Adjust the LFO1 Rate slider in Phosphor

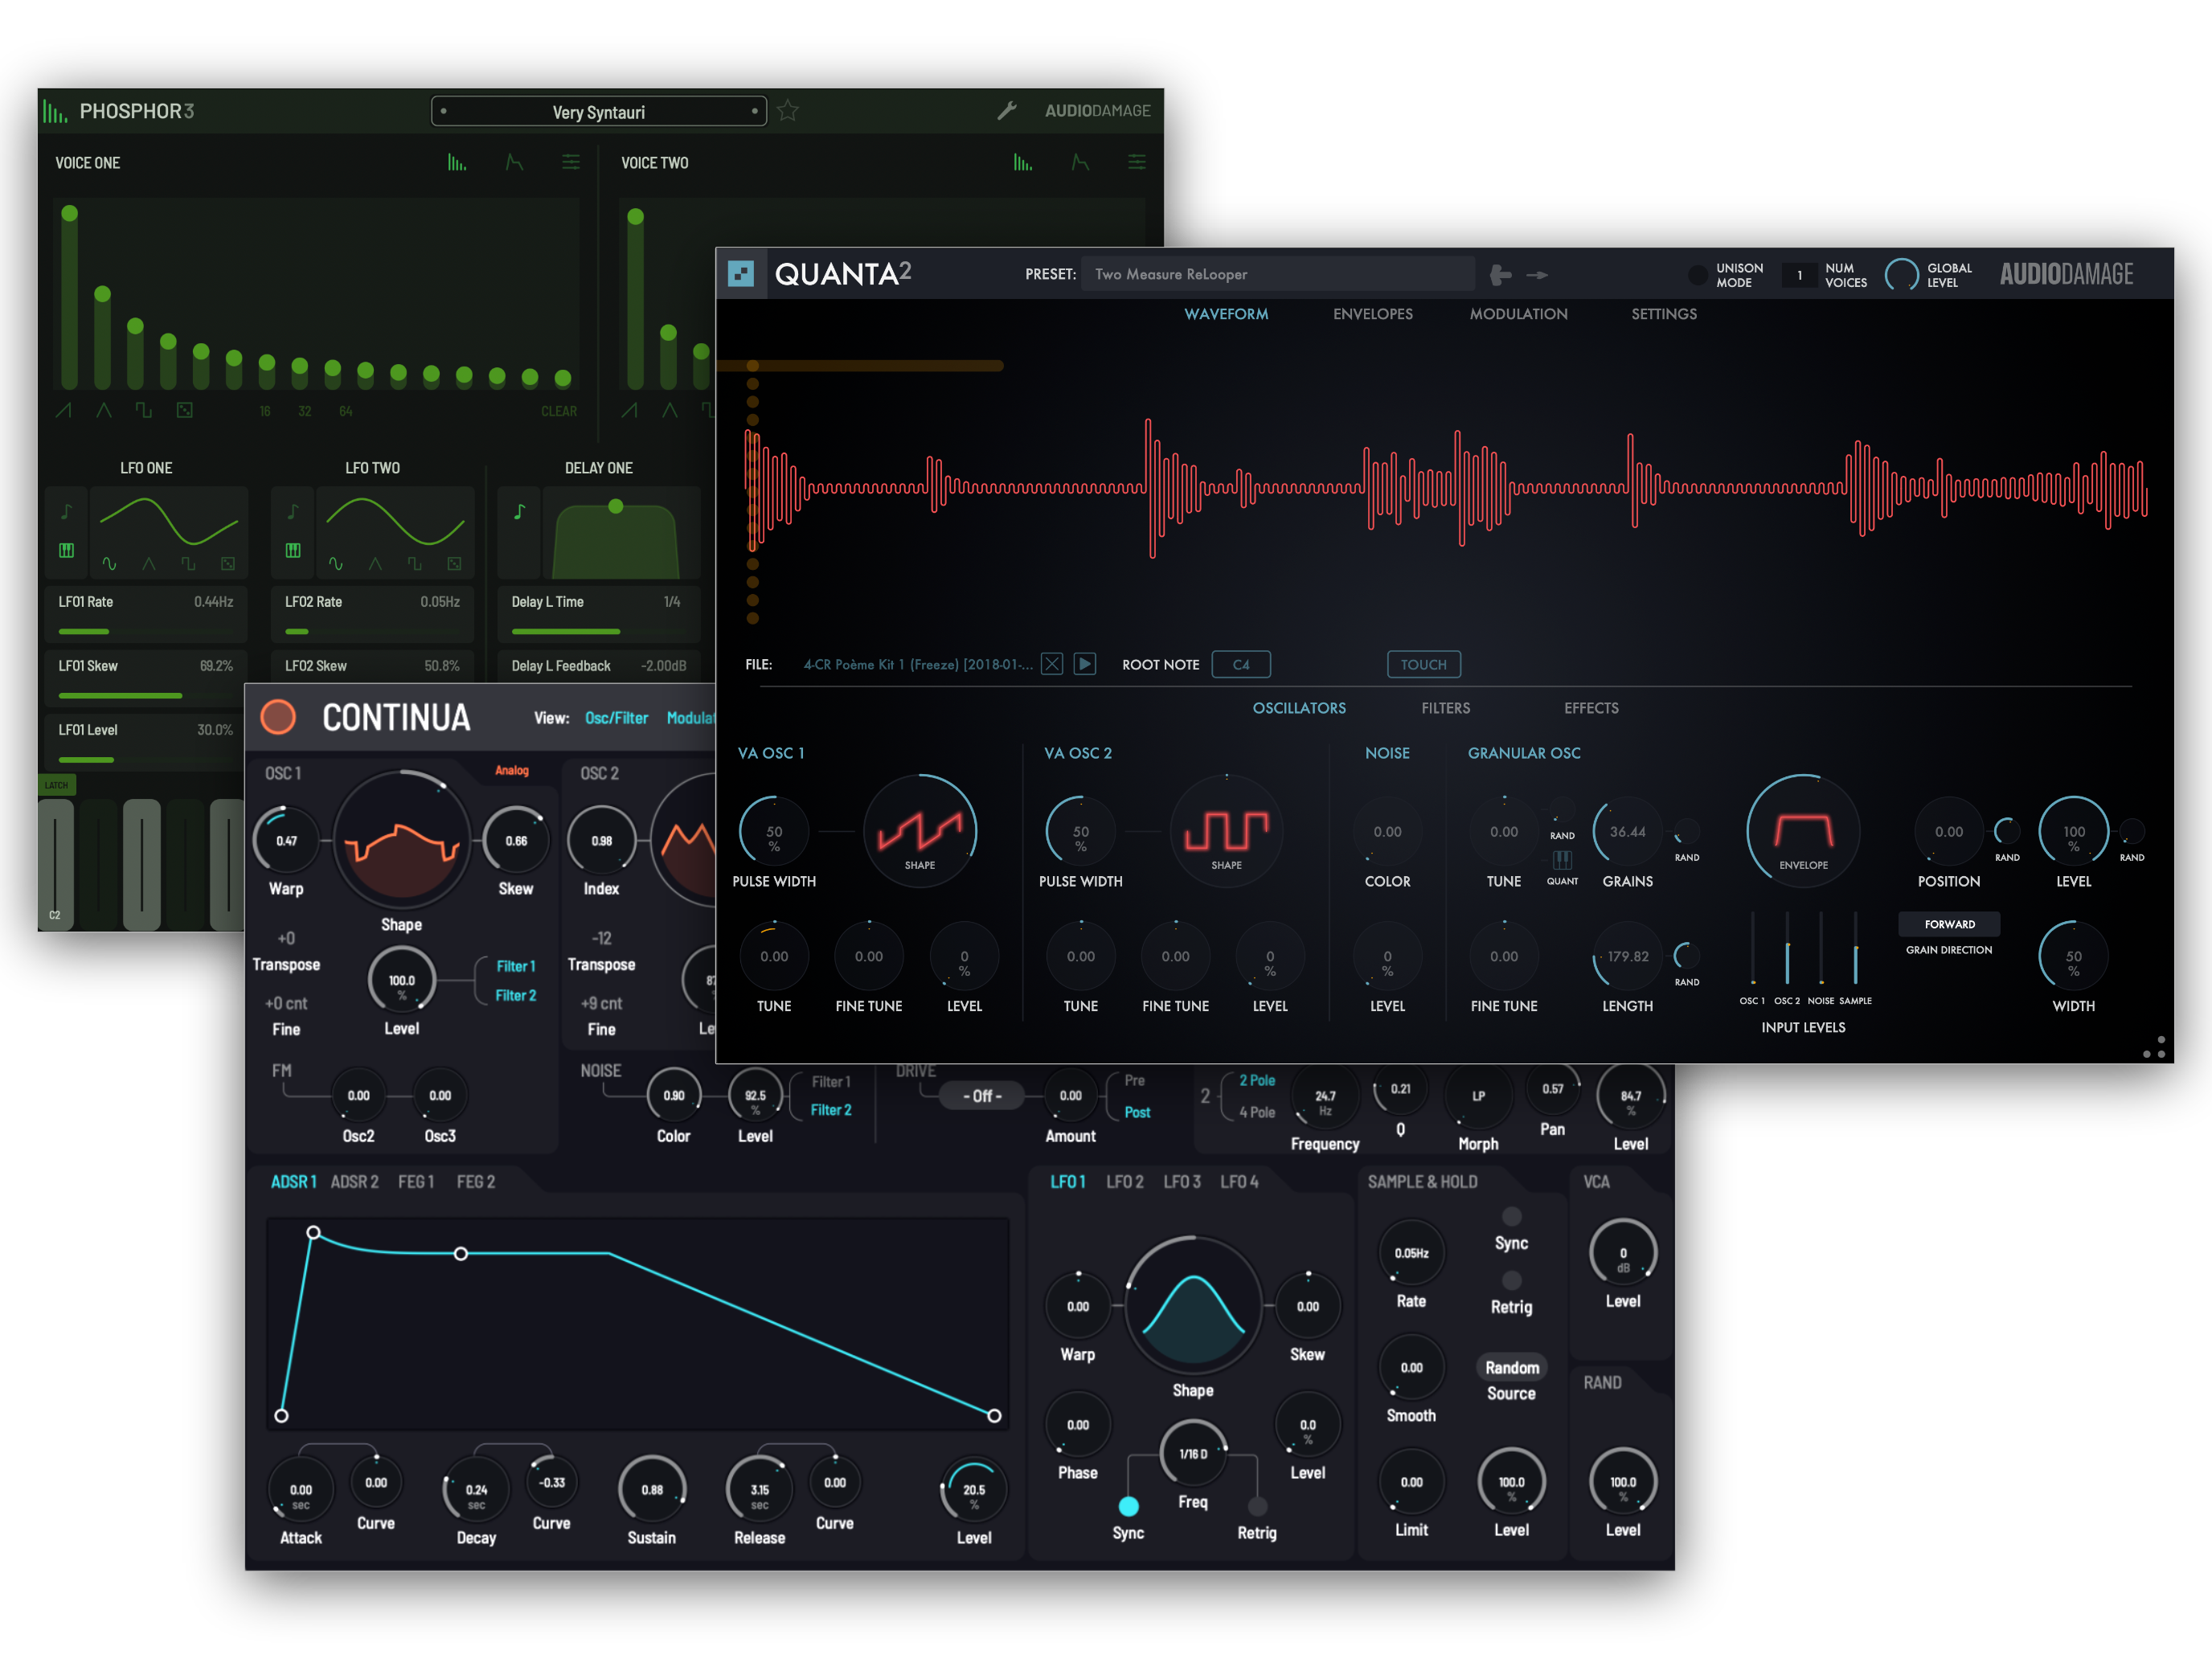click(146, 632)
